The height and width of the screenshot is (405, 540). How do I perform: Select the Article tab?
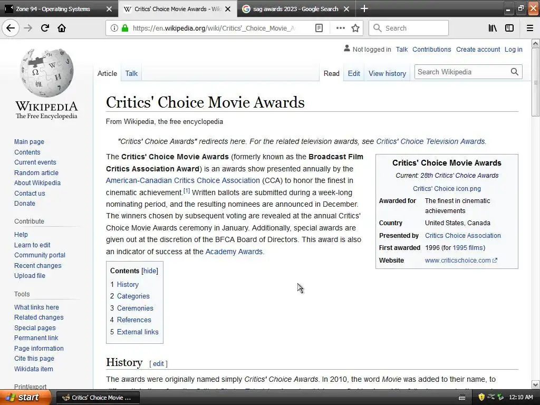[107, 73]
